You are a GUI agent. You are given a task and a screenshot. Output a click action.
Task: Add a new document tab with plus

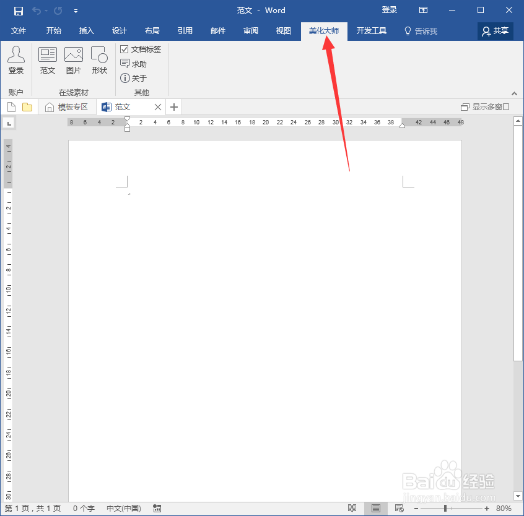[174, 107]
